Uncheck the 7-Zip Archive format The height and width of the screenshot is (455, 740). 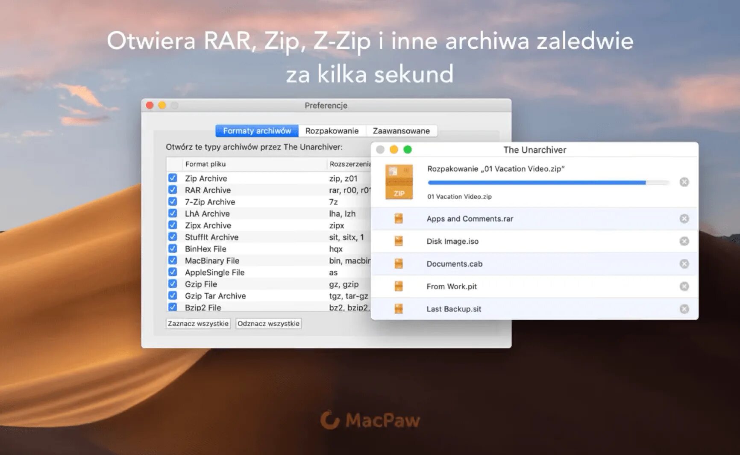(173, 201)
